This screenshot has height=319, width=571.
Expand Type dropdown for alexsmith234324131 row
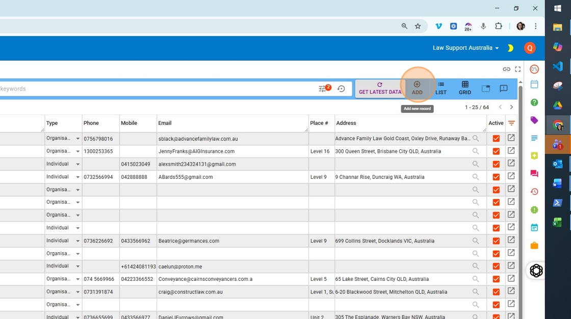click(78, 164)
